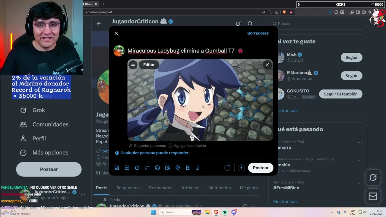Viewport: 386px width, 217px height.
Task: Open more options for videojuegos trend
Action: (359, 160)
